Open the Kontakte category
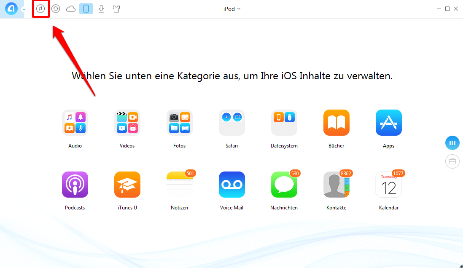This screenshot has height=268, width=463. [x=336, y=185]
